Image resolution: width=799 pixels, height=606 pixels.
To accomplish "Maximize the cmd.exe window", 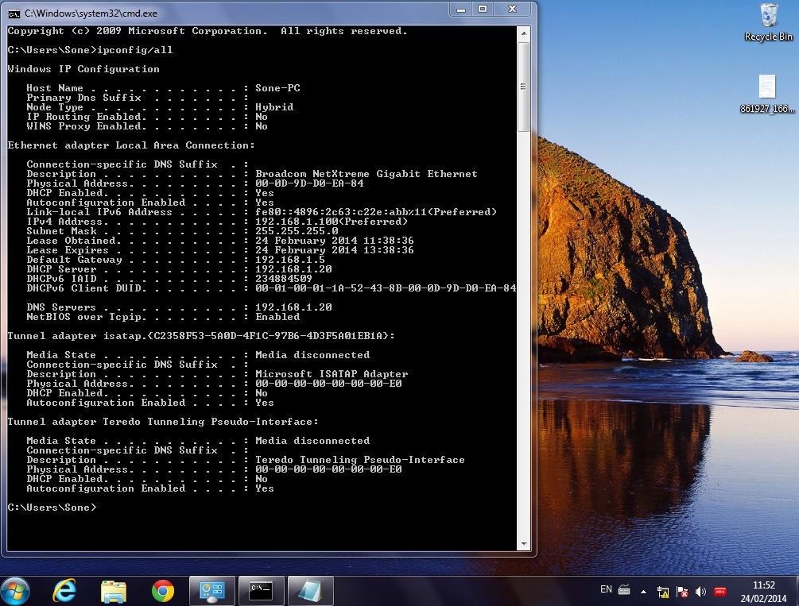I will (x=483, y=10).
